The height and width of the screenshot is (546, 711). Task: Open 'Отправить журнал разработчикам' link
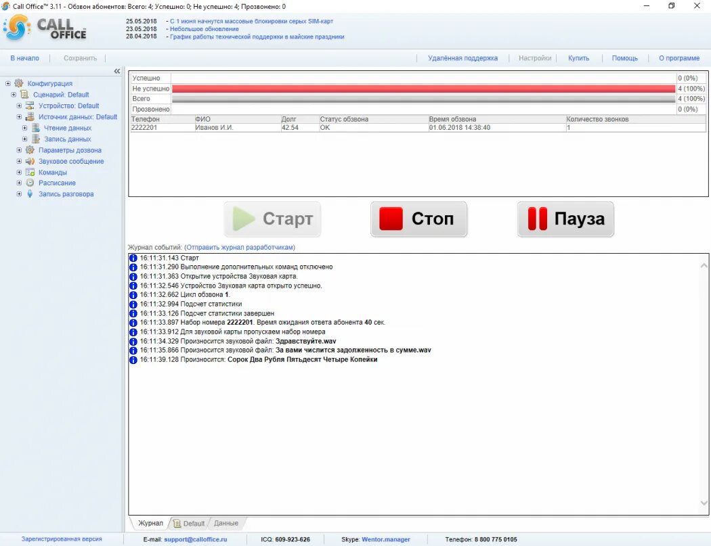(240, 248)
